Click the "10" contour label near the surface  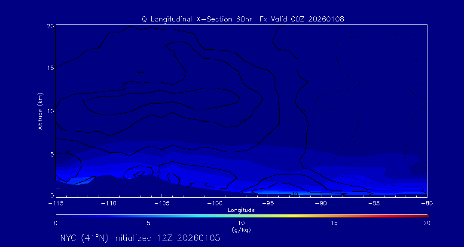[x=295, y=194]
